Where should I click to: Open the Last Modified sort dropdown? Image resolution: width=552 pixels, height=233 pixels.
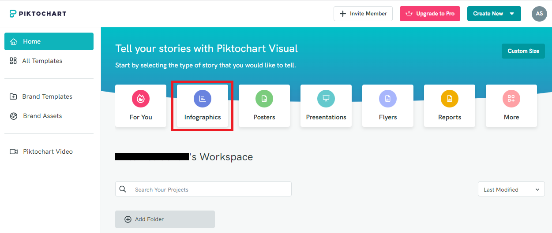511,189
